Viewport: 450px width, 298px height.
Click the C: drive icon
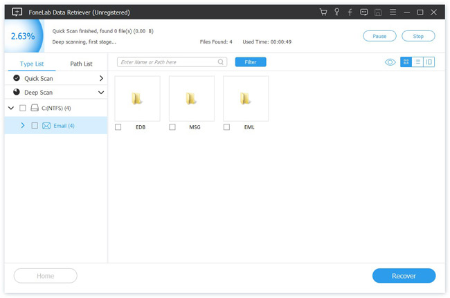[35, 108]
